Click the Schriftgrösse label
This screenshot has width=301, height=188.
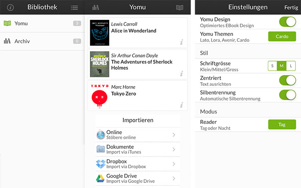(x=215, y=63)
